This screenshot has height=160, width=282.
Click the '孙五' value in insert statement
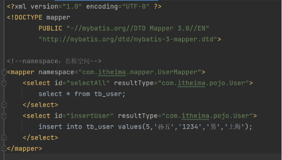[x=164, y=127]
